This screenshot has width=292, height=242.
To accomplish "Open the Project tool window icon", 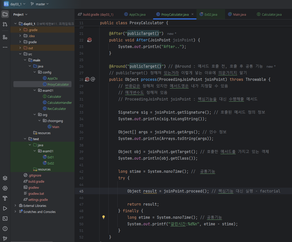I will [5, 14].
